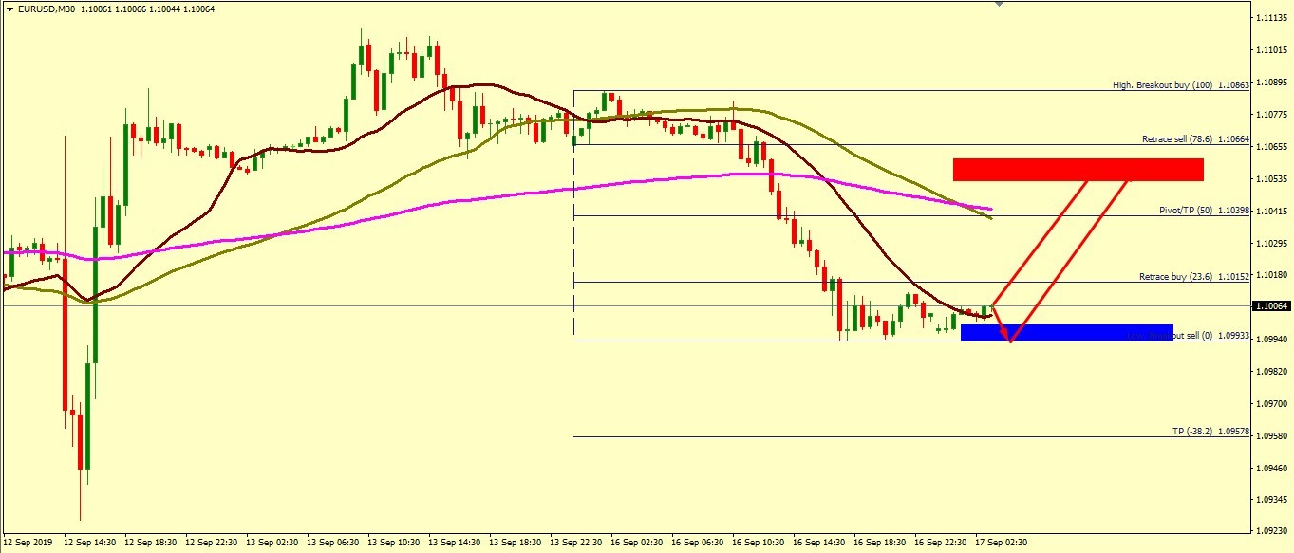This screenshot has height=553, width=1294.
Task: Click the red downward arrow tip near blue zone
Action: pyautogui.click(x=1010, y=341)
